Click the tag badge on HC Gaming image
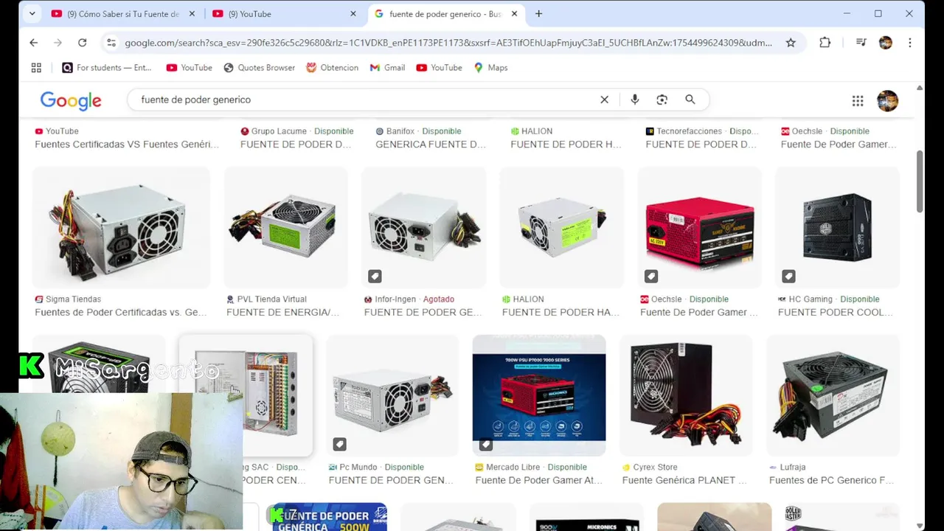 pyautogui.click(x=789, y=277)
